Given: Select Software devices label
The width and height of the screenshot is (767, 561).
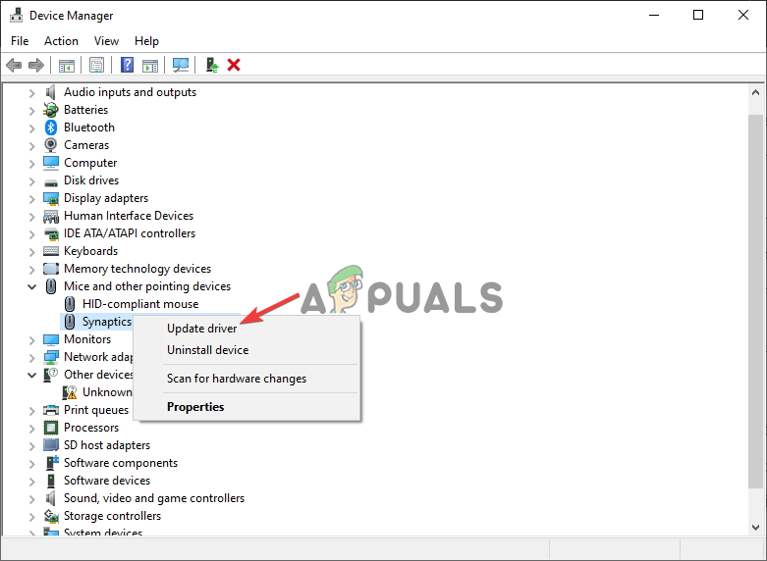Looking at the screenshot, I should click(x=107, y=481).
